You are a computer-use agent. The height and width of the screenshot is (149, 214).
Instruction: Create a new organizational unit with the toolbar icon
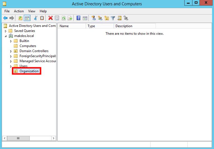tap(107, 18)
